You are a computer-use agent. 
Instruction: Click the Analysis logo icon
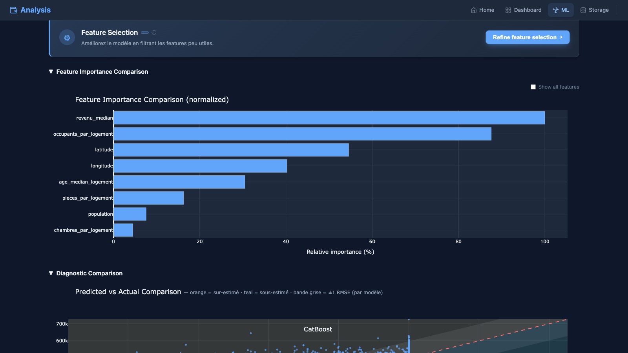pos(13,10)
